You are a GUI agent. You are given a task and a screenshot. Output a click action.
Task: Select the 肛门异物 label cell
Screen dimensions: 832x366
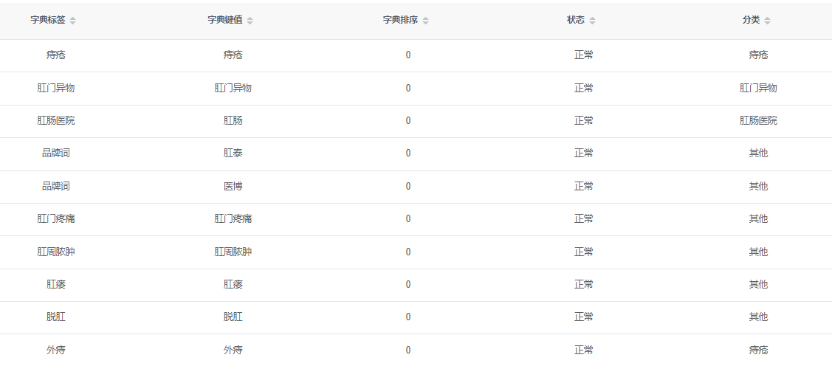point(55,88)
